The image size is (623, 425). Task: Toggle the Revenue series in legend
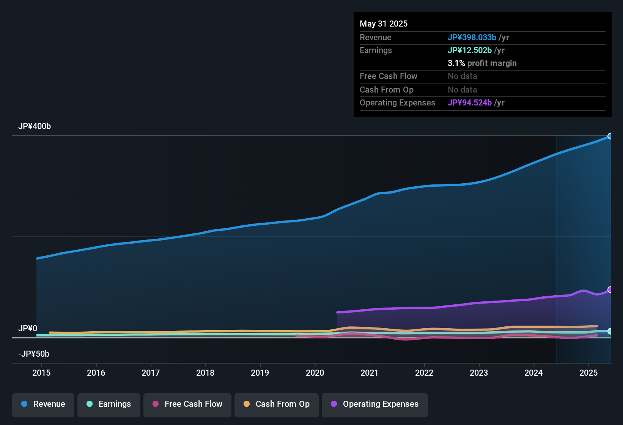click(43, 404)
